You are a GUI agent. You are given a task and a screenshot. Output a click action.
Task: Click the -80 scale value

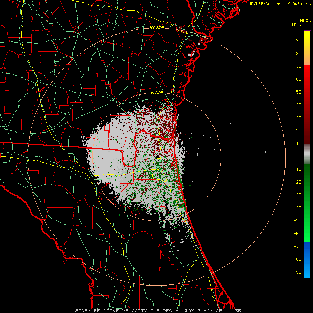297,259
